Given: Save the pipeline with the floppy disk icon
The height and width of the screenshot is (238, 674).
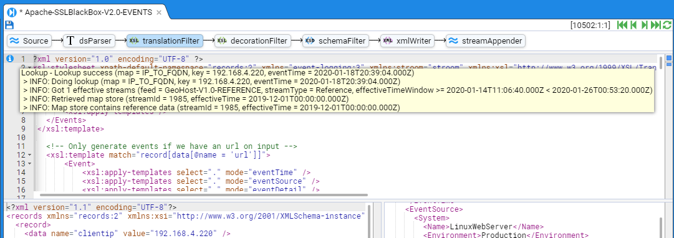Looking at the screenshot, I should (x=9, y=26).
